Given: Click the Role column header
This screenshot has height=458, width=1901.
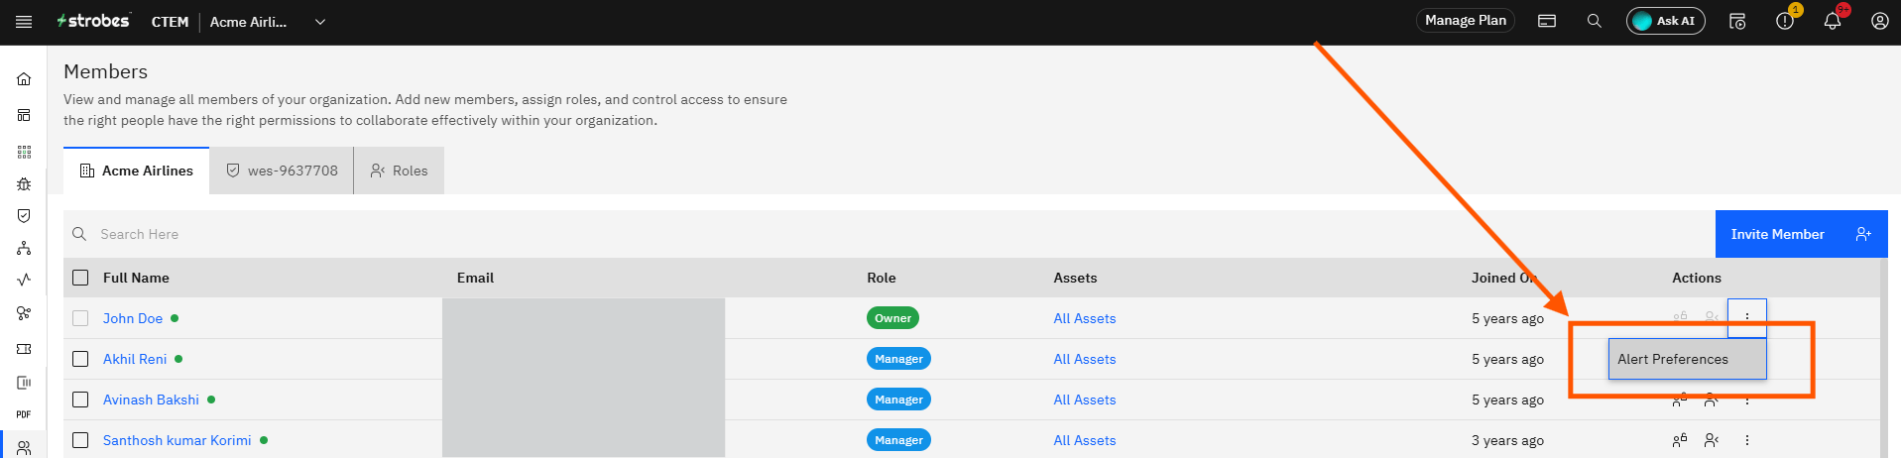Looking at the screenshot, I should click(x=881, y=278).
